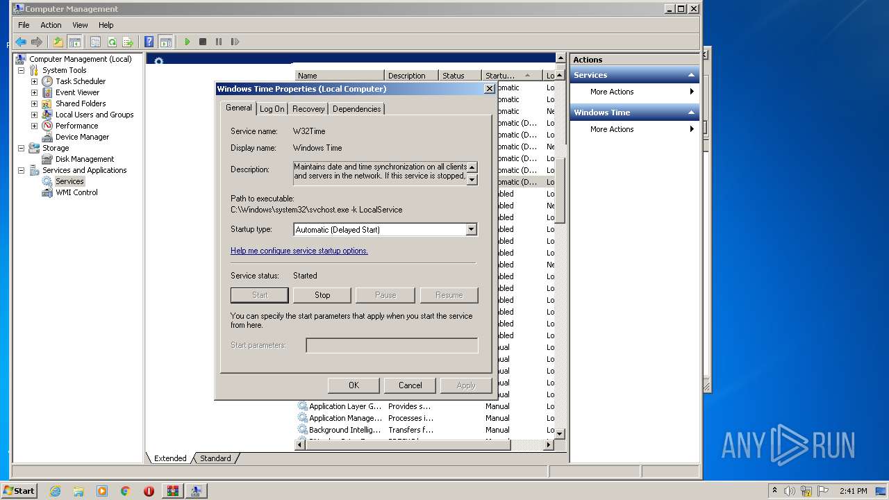Click the Pause Service toolbar icon
The image size is (889, 500).
click(219, 42)
